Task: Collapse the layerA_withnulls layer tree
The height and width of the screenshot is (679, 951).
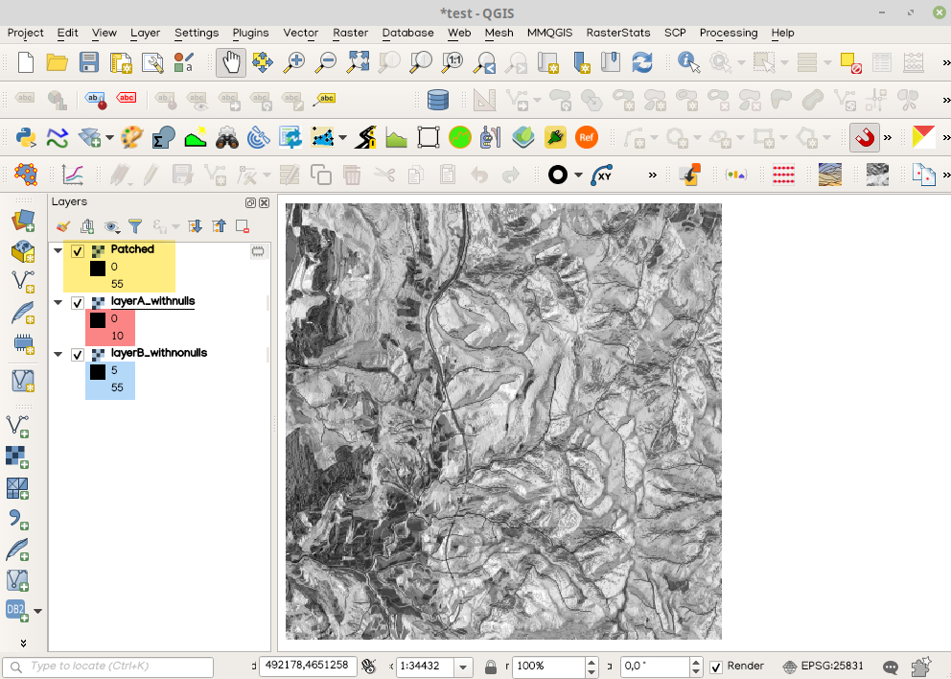Action: pos(58,302)
